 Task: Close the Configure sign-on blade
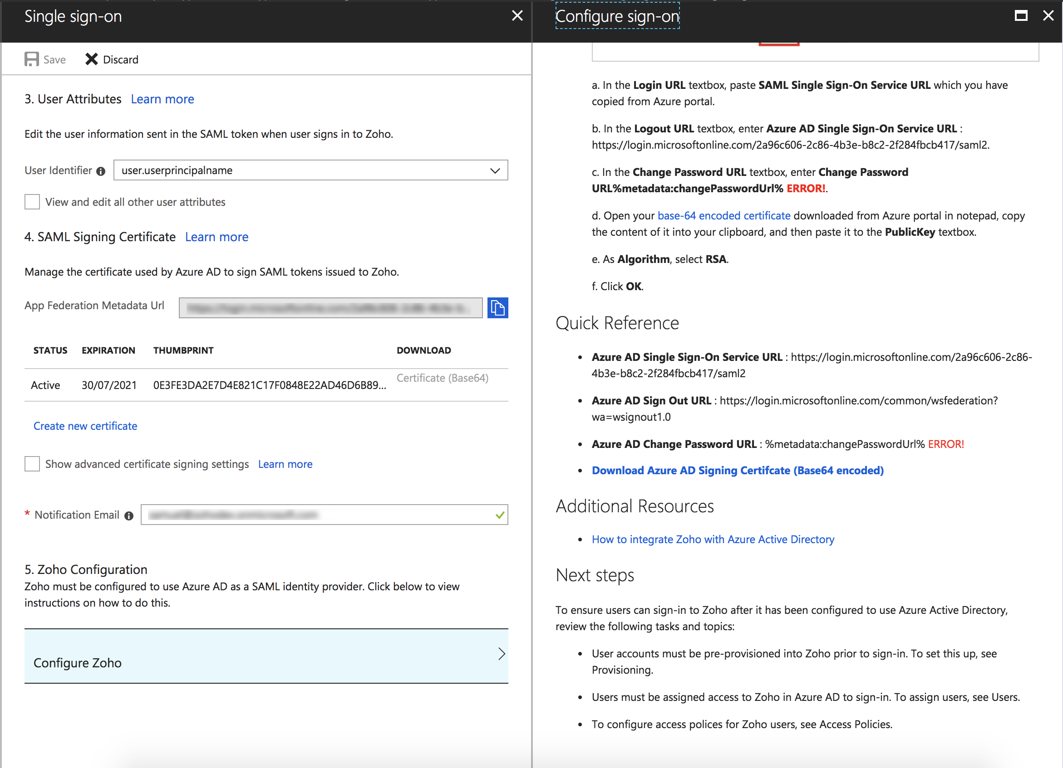point(1048,16)
